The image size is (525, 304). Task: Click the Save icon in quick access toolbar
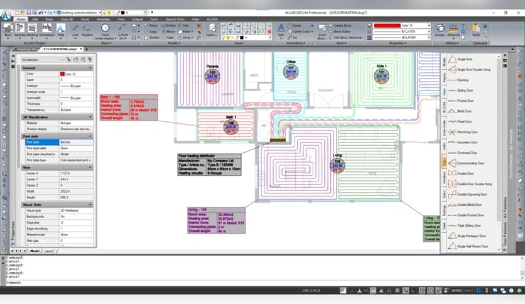click(28, 13)
